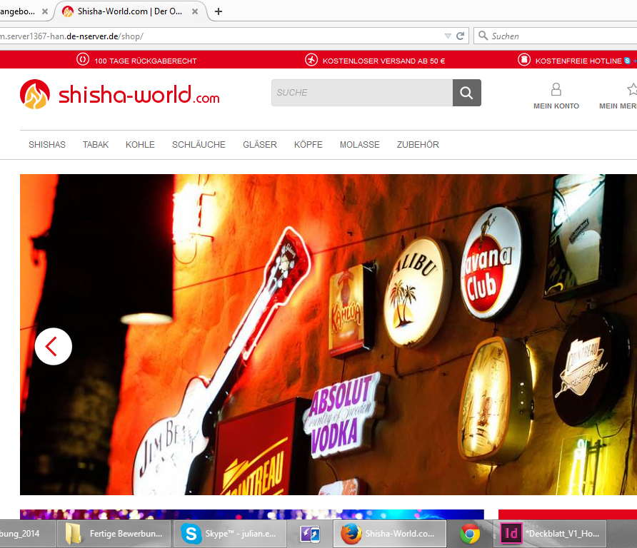The image size is (637, 548).
Task: Select the ZUBEHÖR navigation item
Action: click(418, 145)
